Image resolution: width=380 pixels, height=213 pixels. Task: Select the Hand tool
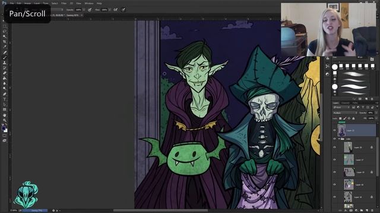coord(4,115)
